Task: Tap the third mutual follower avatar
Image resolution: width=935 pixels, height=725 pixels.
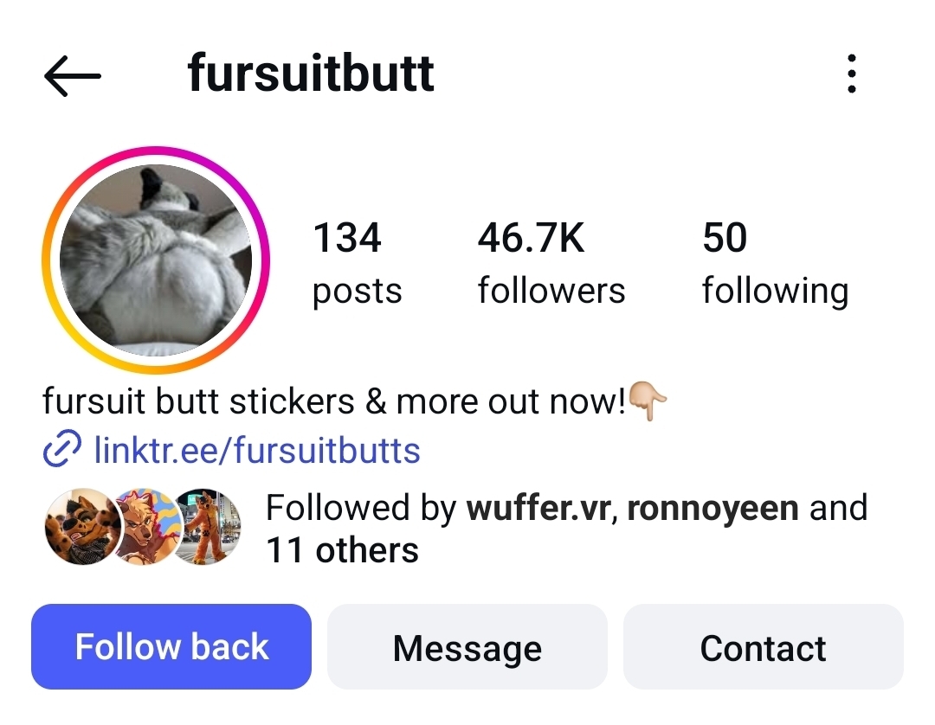Action: 206,527
